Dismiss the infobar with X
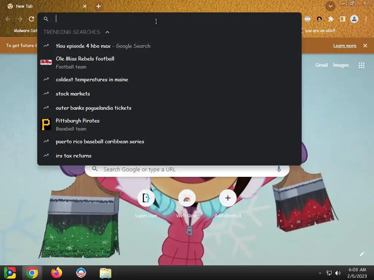374x280 pixels. click(365, 46)
